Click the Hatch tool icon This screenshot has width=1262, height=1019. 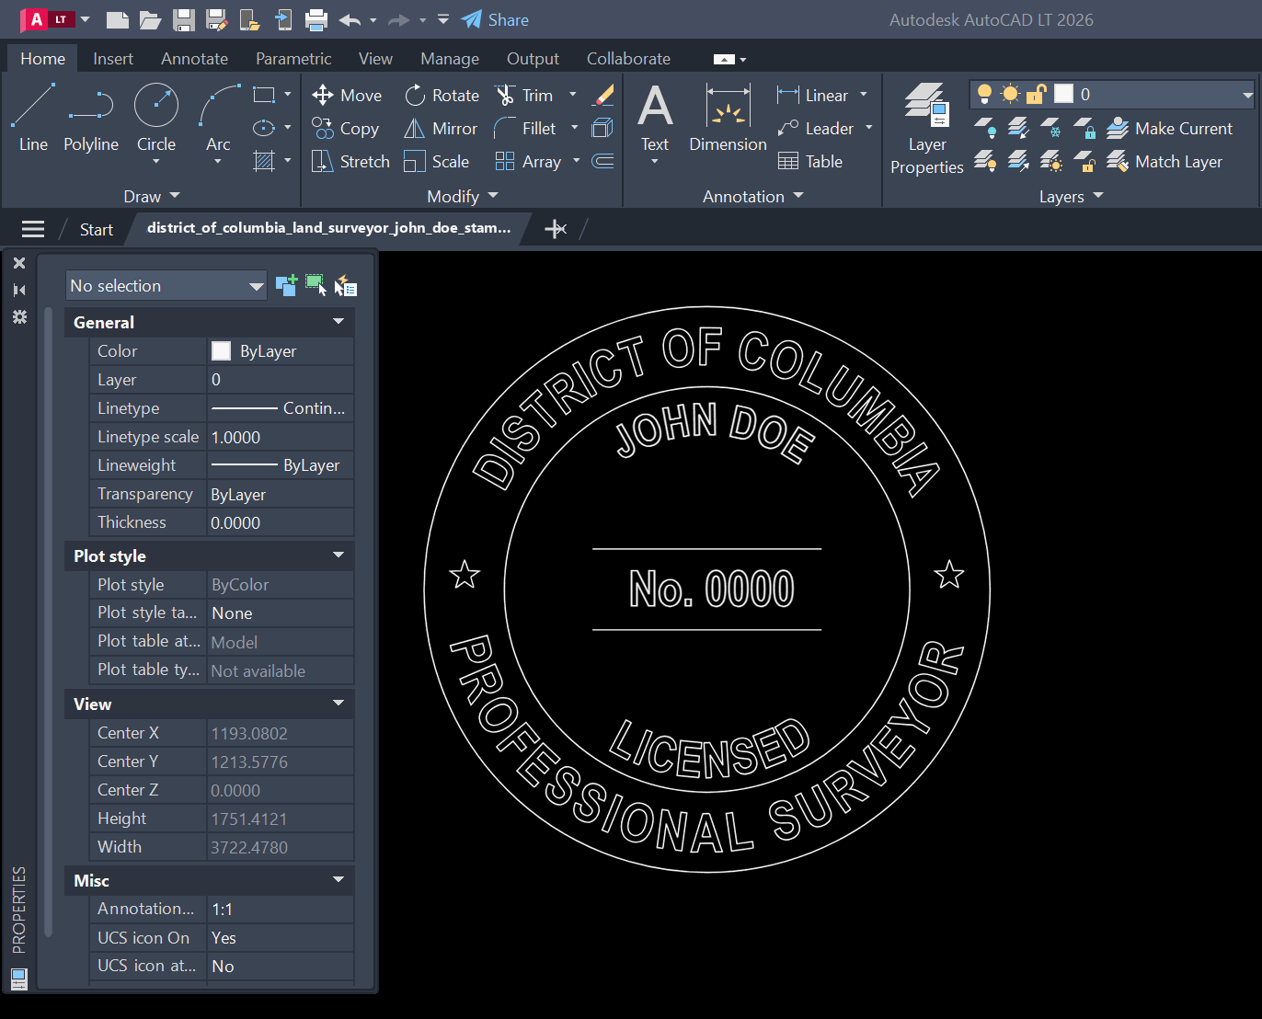pos(264,161)
